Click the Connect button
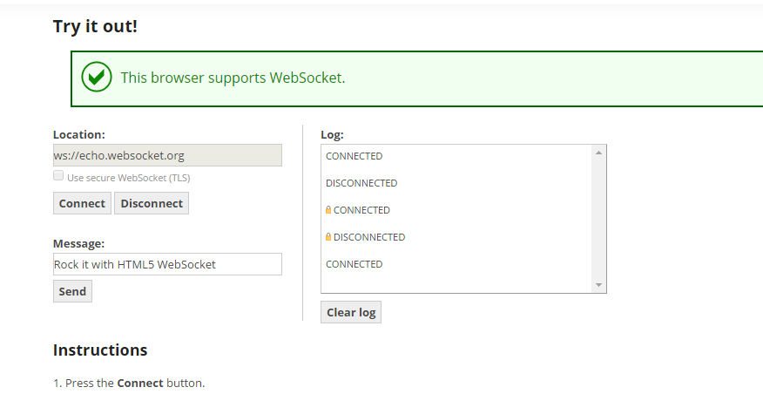763x394 pixels. tap(82, 203)
